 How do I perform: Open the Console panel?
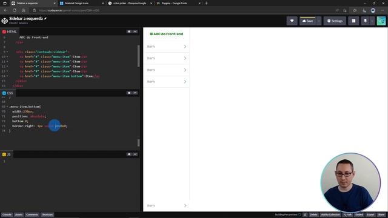[x=7, y=214]
